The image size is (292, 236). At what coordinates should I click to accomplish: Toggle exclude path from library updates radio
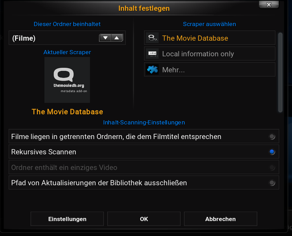(272, 182)
